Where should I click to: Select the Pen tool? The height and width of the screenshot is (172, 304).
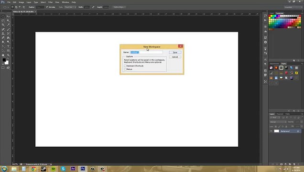[x=3, y=46]
